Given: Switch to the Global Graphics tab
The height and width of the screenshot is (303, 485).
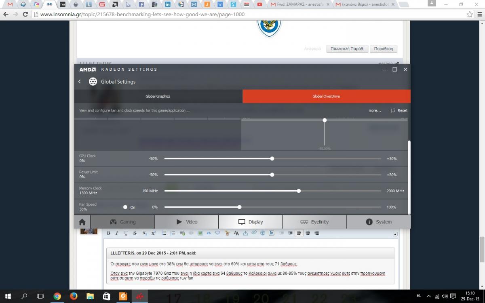Looking at the screenshot, I should (x=158, y=96).
